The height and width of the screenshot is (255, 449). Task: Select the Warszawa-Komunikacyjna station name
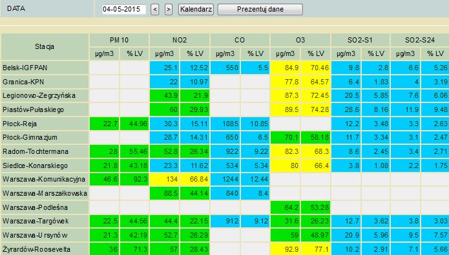(x=44, y=179)
